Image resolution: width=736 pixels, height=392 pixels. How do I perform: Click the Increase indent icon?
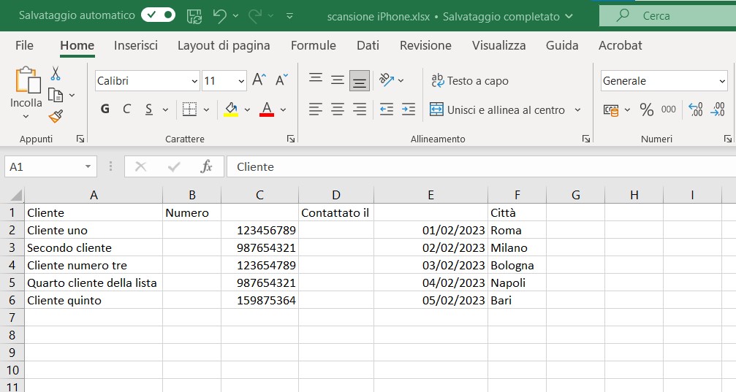click(409, 109)
